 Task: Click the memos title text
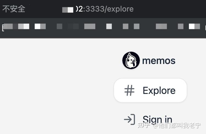(x=159, y=61)
